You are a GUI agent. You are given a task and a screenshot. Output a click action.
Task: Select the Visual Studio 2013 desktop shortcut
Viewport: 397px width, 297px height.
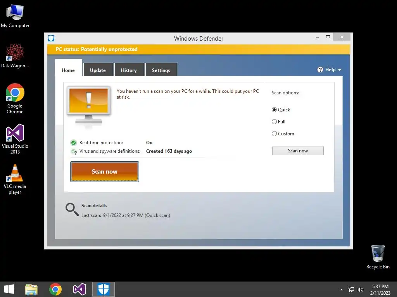15,139
